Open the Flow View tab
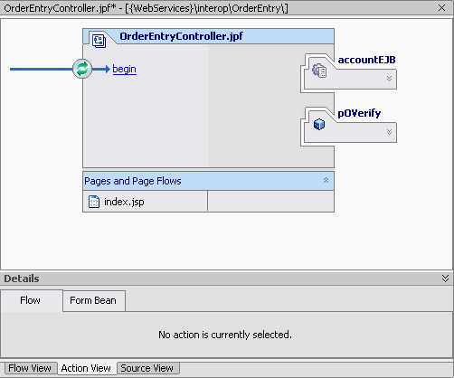The width and height of the screenshot is (454, 378). pos(30,368)
